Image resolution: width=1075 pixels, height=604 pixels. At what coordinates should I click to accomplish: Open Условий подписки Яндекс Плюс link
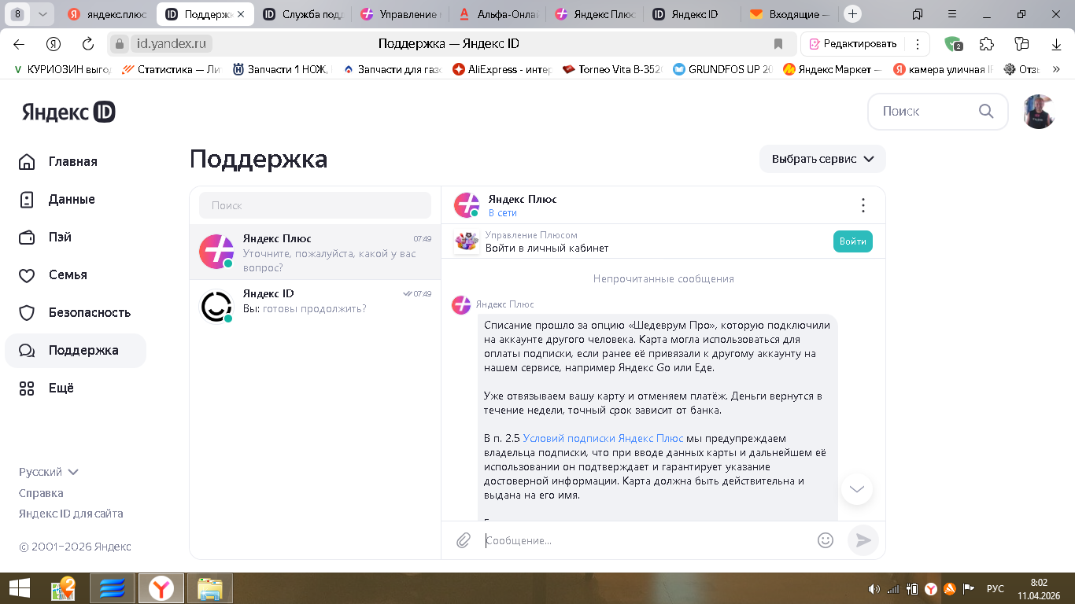coord(603,438)
